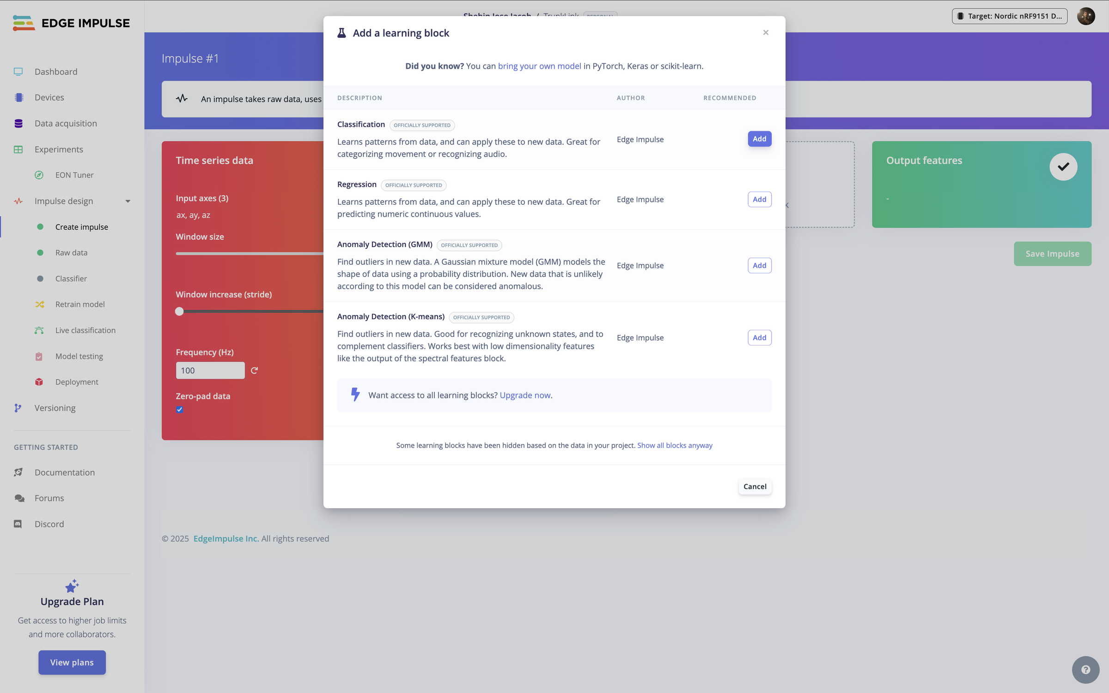The width and height of the screenshot is (1109, 693).
Task: Close the Add a learning block dialog
Action: (x=766, y=32)
